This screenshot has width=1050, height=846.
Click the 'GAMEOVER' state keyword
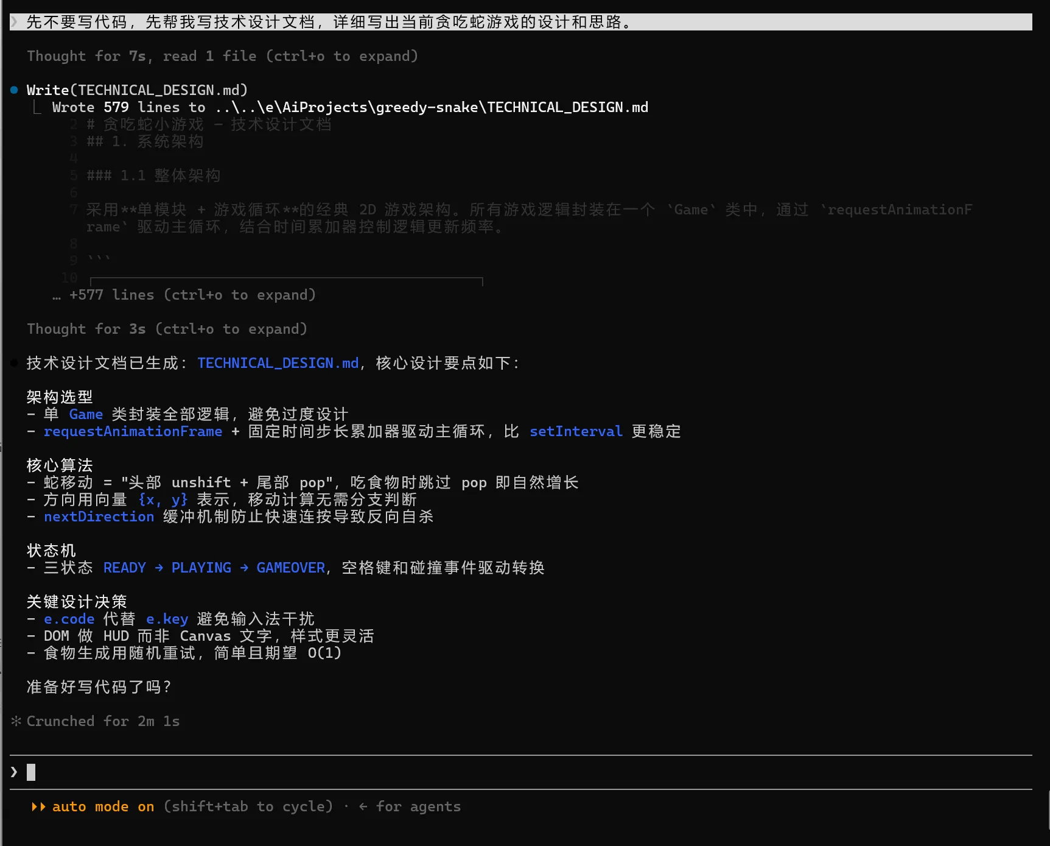[x=290, y=568]
